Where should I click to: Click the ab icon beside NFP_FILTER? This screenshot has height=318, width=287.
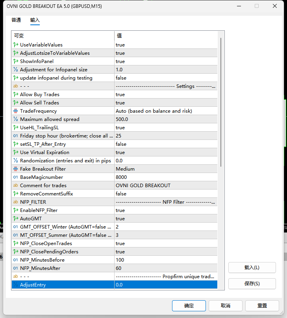[x=16, y=202]
